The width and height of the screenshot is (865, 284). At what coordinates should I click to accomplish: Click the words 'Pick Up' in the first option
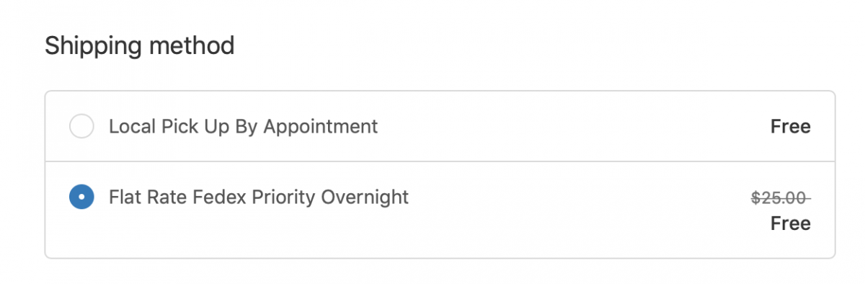(192, 128)
